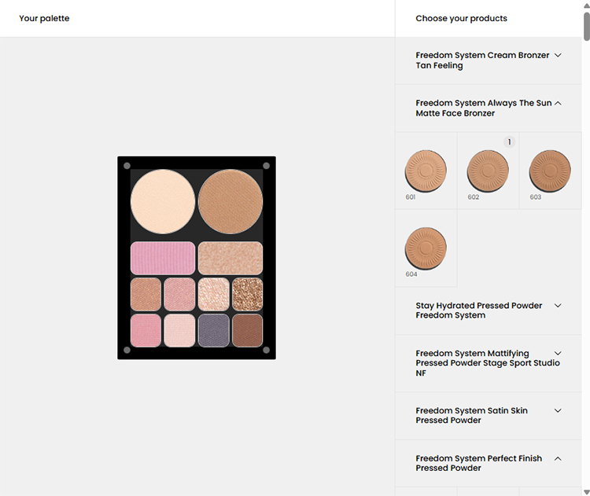
Task: Select the pink rectangular blush pan
Action: [163, 258]
